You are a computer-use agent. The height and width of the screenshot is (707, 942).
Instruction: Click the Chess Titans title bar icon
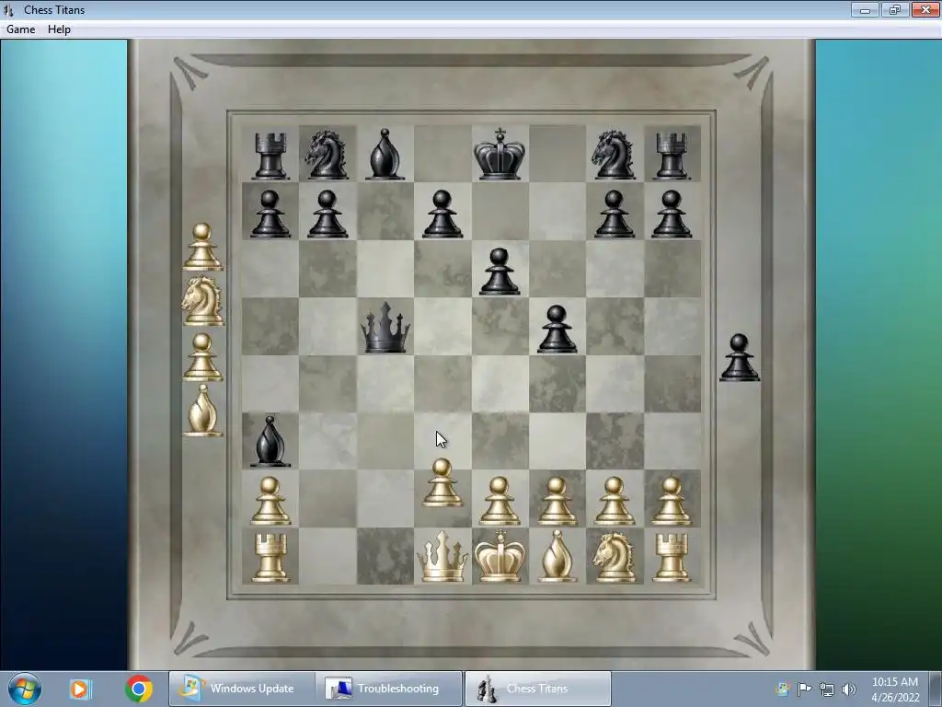pyautogui.click(x=8, y=9)
